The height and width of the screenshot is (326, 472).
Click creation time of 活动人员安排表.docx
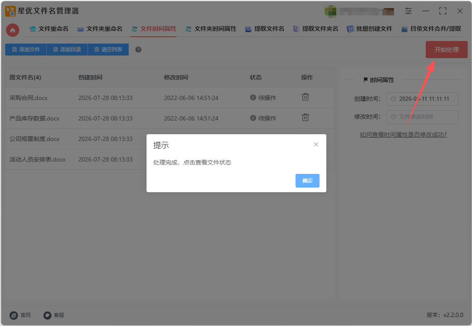tap(105, 159)
